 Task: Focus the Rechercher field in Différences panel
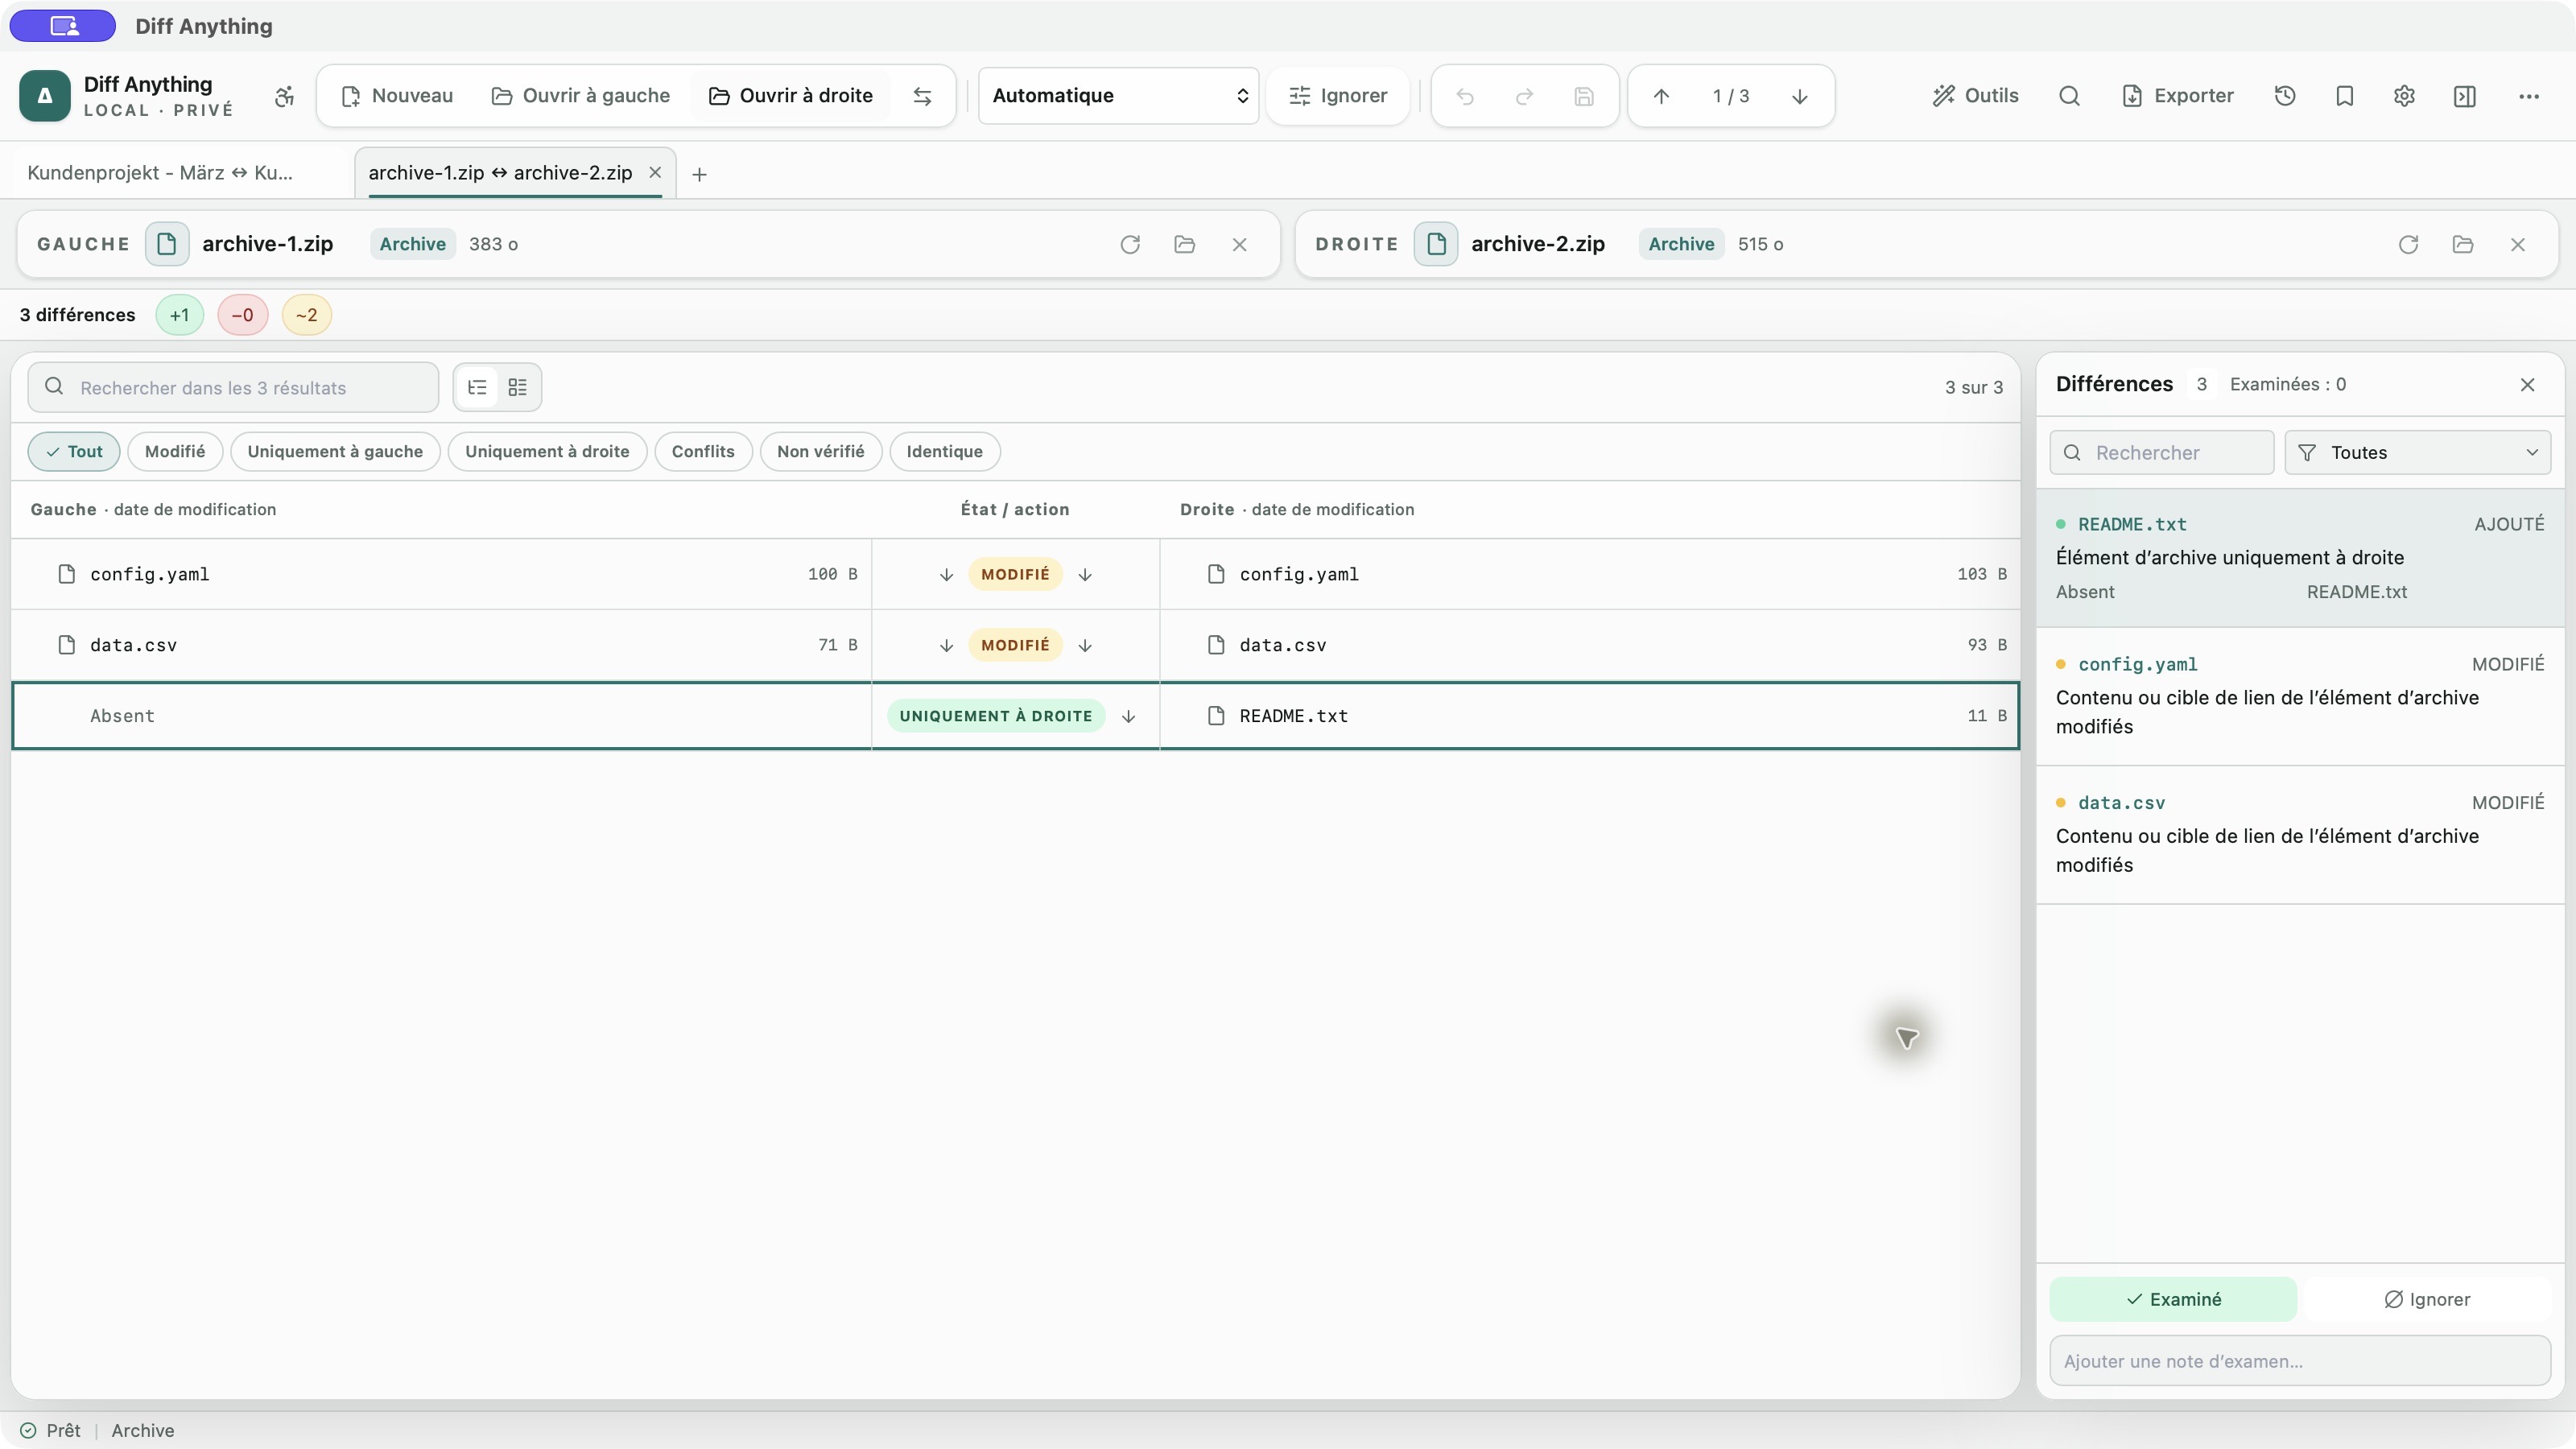pos(2162,453)
